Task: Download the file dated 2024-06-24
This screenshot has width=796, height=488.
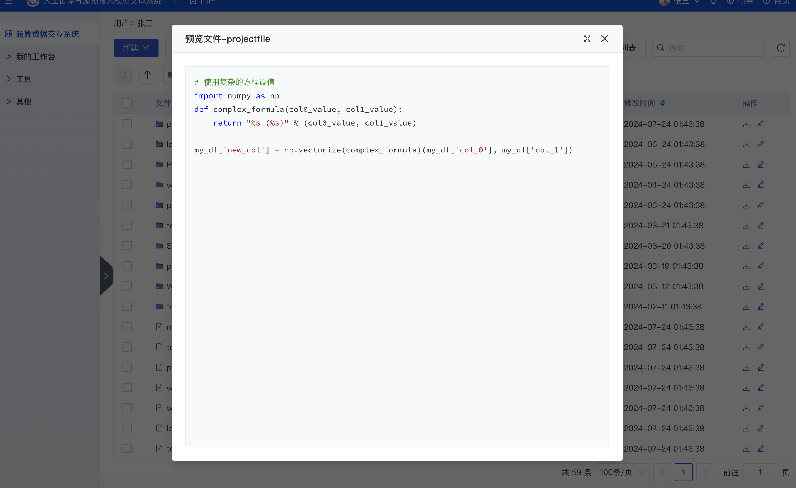Action: pos(746,144)
